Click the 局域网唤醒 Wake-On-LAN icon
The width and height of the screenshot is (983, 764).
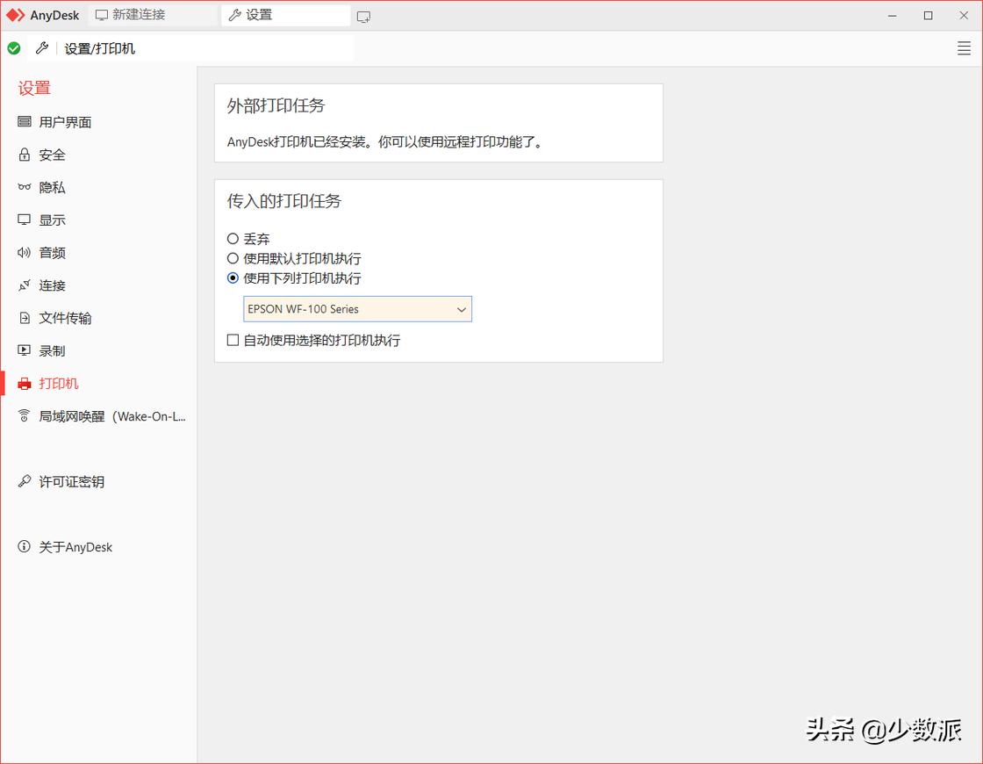25,415
